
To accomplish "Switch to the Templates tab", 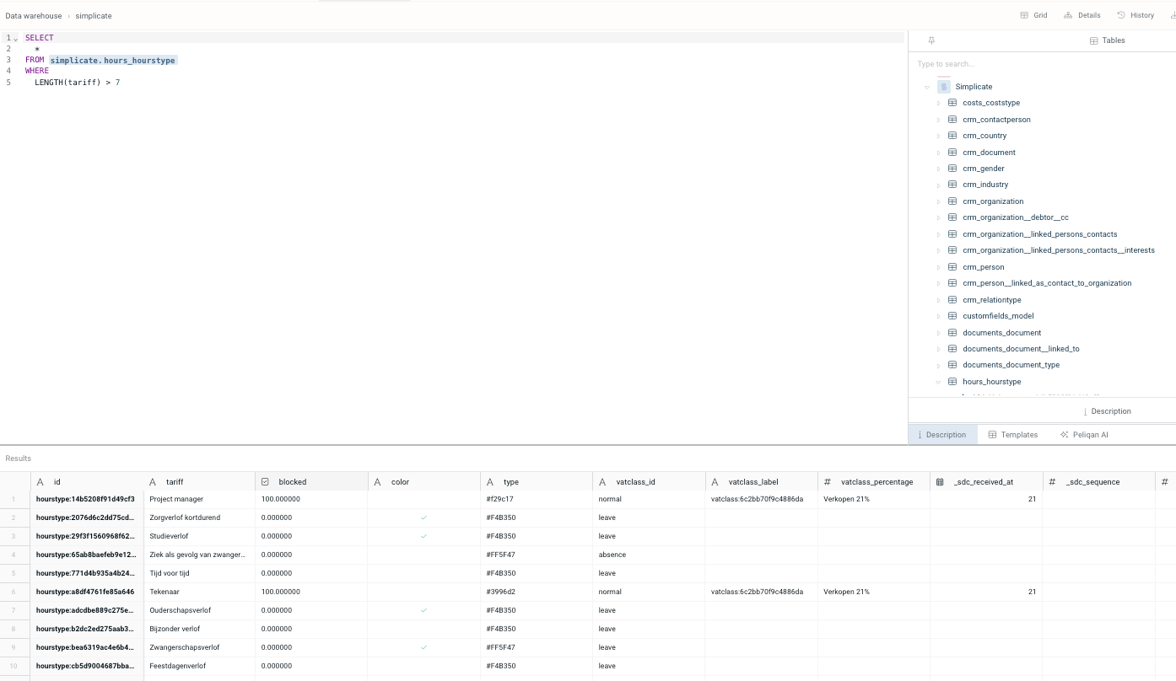I will pyautogui.click(x=1012, y=435).
